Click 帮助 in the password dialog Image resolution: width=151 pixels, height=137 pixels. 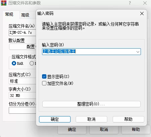click(x=128, y=119)
